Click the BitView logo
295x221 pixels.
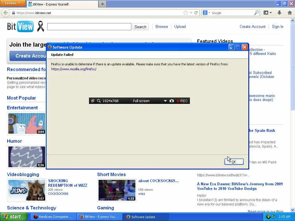click(20, 26)
